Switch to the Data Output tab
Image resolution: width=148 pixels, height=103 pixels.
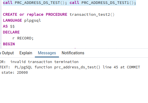click(7, 53)
